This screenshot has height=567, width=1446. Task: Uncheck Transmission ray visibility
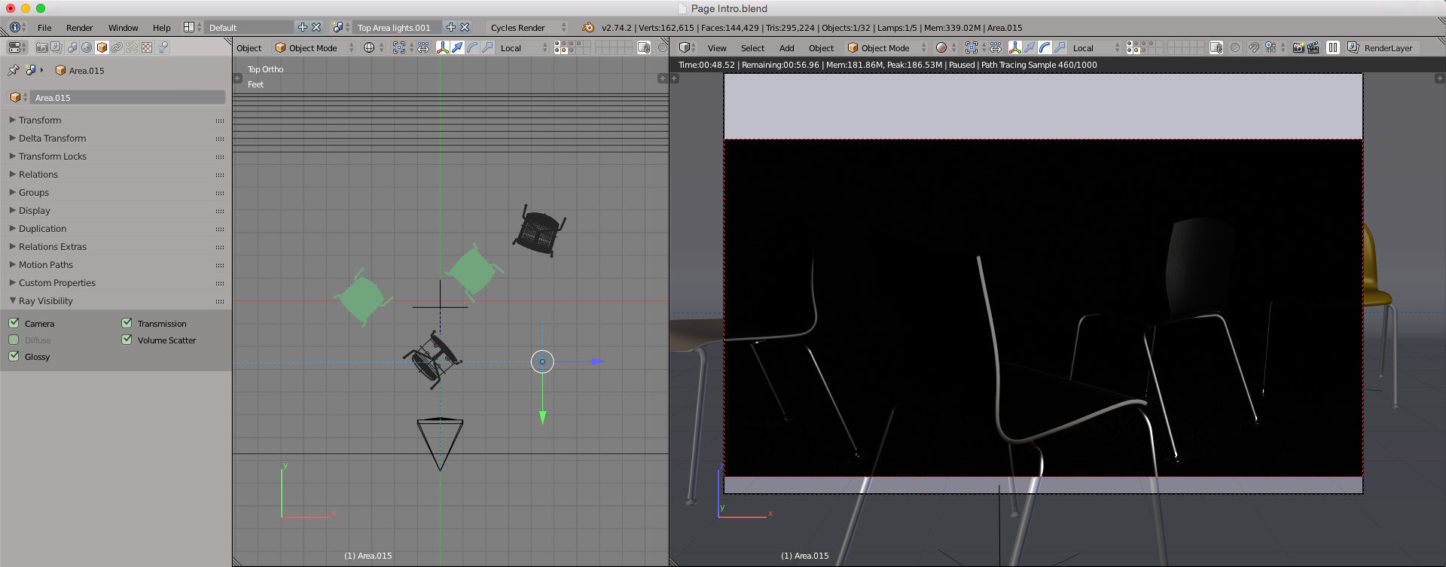point(127,323)
